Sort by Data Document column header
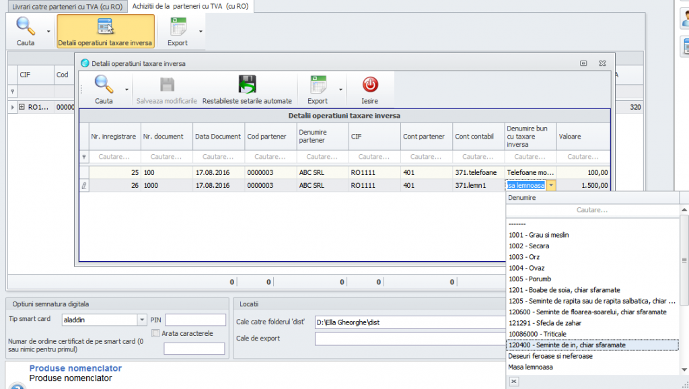The width and height of the screenshot is (689, 389). tap(219, 136)
